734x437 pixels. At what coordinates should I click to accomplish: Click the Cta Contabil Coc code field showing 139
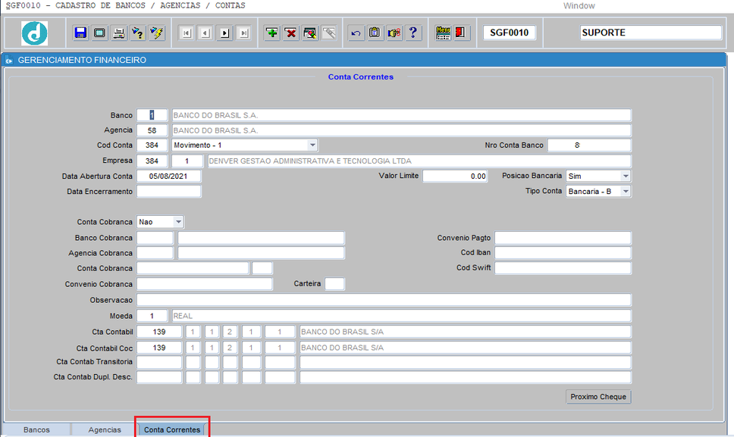(x=159, y=348)
